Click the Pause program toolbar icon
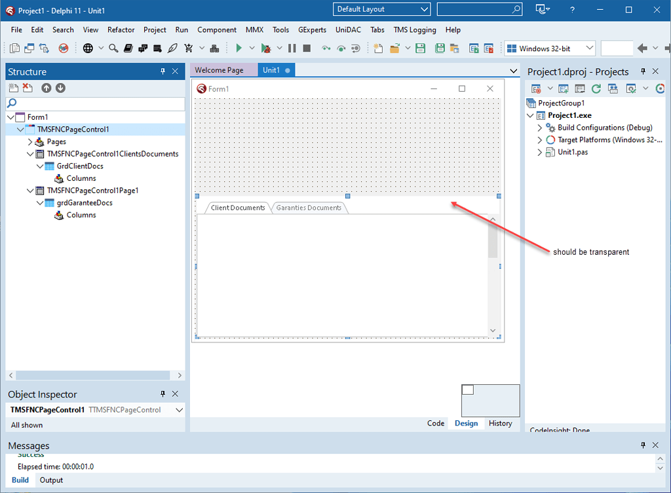Image resolution: width=671 pixels, height=493 pixels. (292, 48)
